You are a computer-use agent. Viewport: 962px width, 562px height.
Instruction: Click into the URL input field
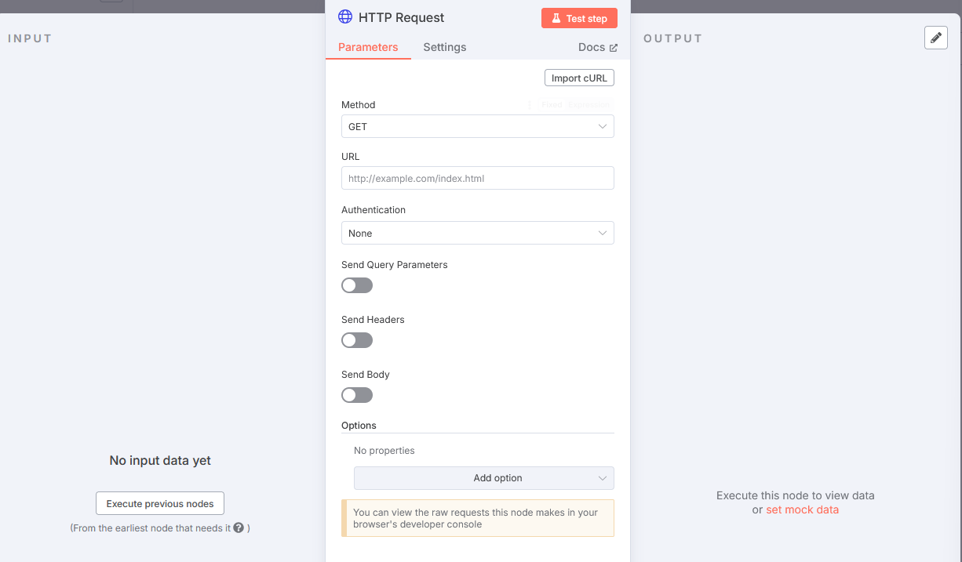[477, 178]
